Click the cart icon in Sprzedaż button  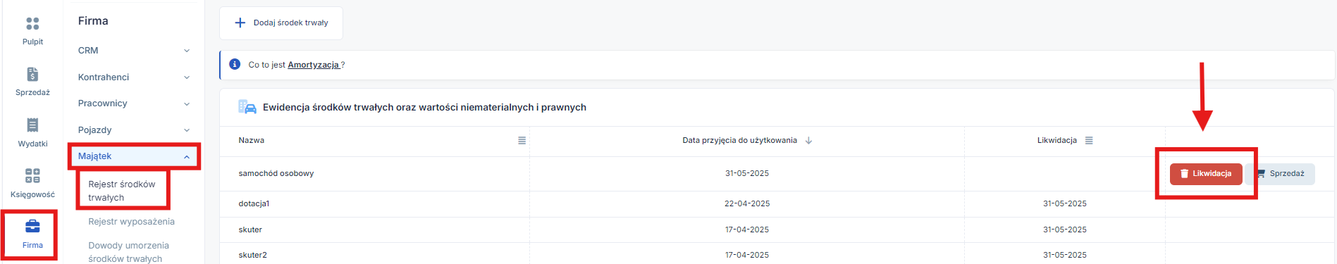pos(1261,173)
